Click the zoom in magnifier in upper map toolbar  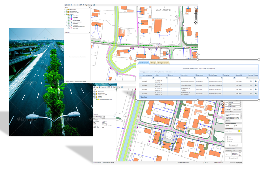pyautogui.click(x=84, y=5)
